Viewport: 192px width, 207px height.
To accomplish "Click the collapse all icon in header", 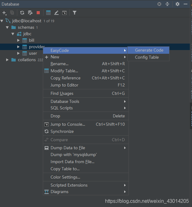I will point(167,4).
